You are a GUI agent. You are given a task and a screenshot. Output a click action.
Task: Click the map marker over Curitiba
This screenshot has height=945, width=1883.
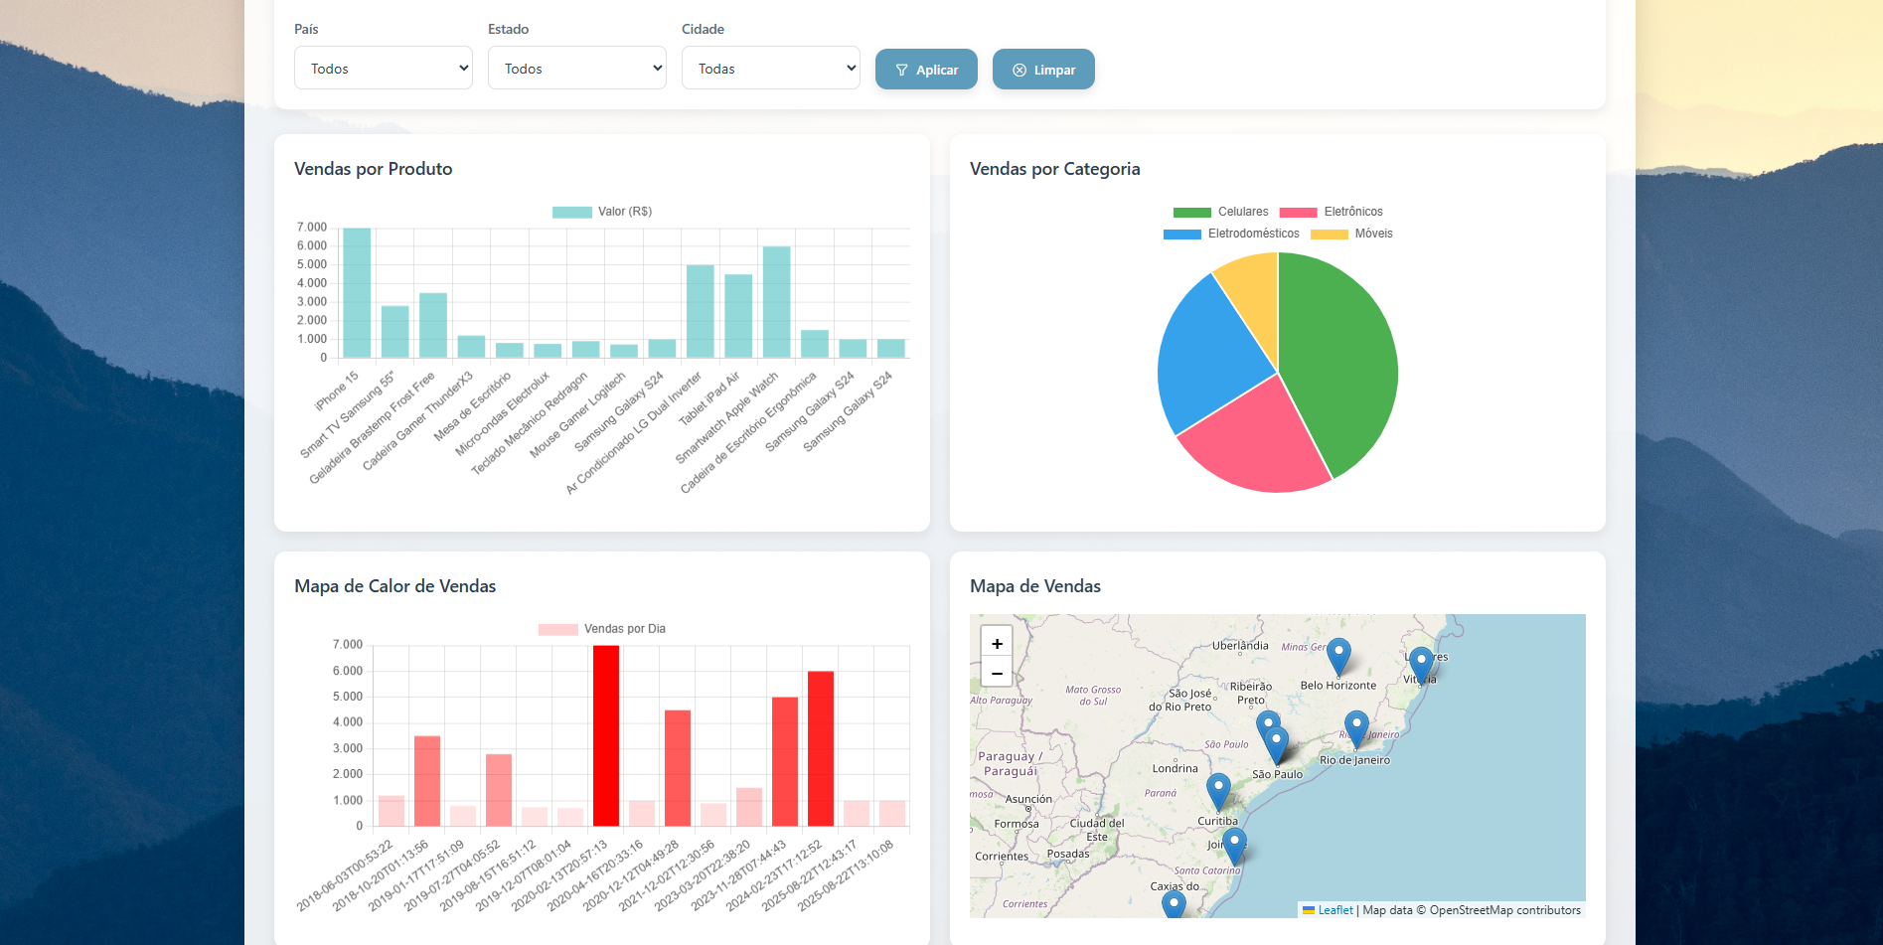tap(1218, 791)
